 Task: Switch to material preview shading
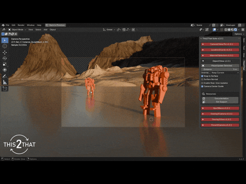pos(232,30)
